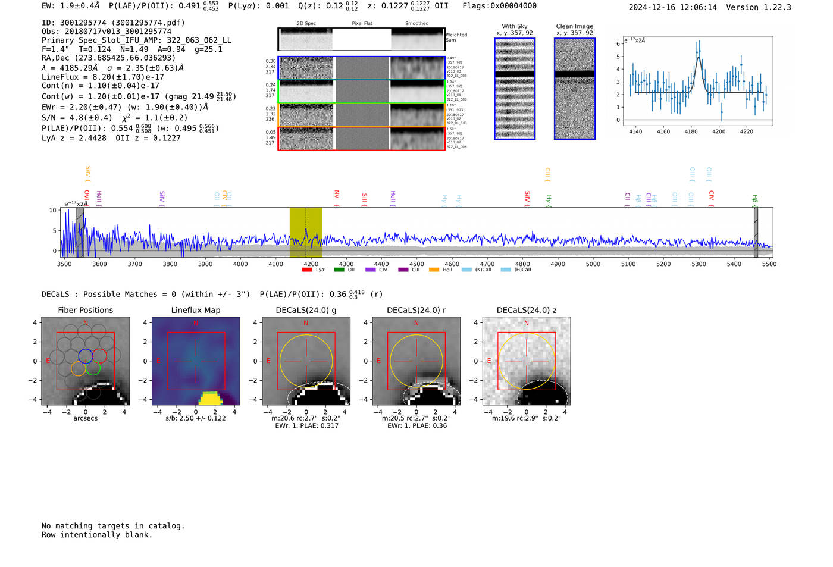This screenshot has width=833, height=567.
Task: Click the Pixel Flat column header
Action: pos(362,24)
